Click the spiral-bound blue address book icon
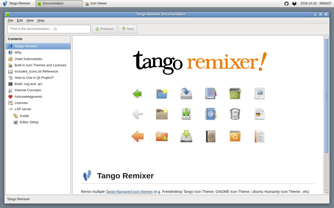334x208 pixels. (211, 114)
